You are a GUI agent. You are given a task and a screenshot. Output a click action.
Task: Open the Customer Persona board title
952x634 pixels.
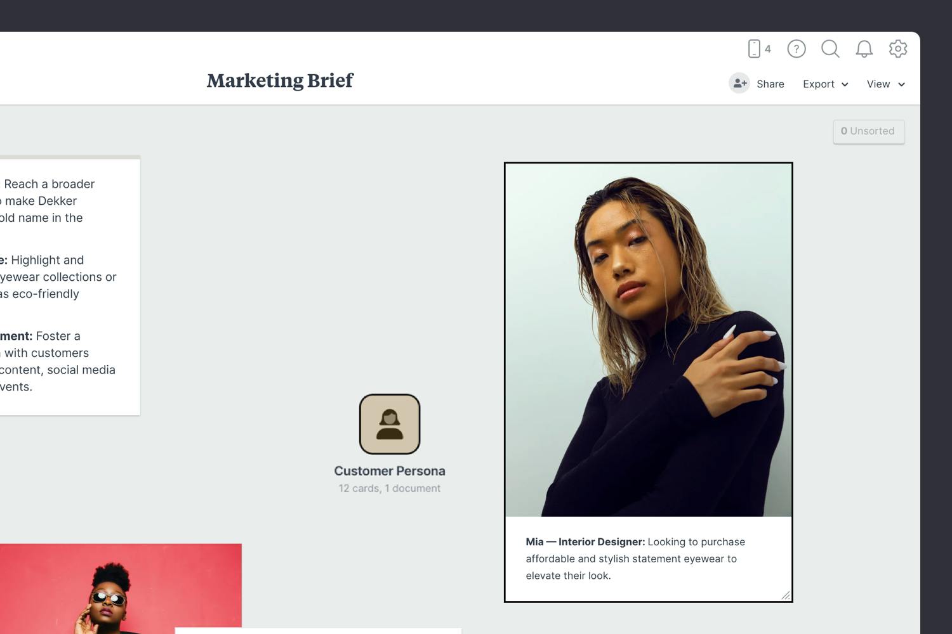[x=390, y=470]
